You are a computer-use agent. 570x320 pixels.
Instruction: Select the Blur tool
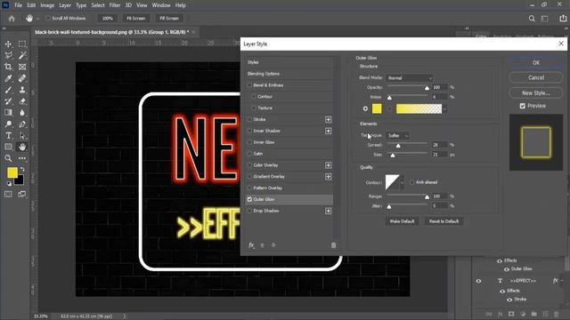click(22, 113)
